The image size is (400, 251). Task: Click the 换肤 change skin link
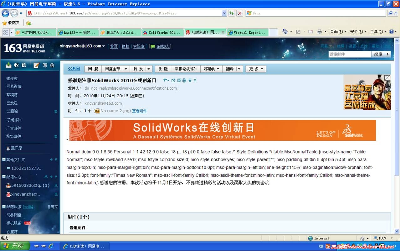(126, 46)
